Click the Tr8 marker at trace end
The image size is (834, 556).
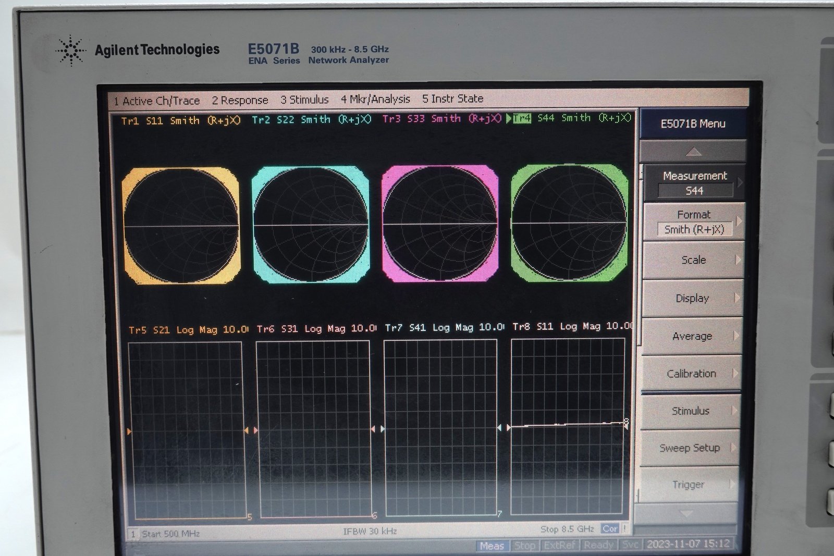[x=625, y=423]
